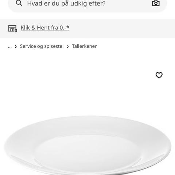Click the grey Klik & Hent banner area
175x175 pixels.
click(x=87, y=28)
